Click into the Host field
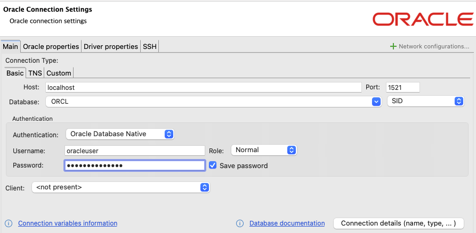The height and width of the screenshot is (233, 476). [x=204, y=87]
